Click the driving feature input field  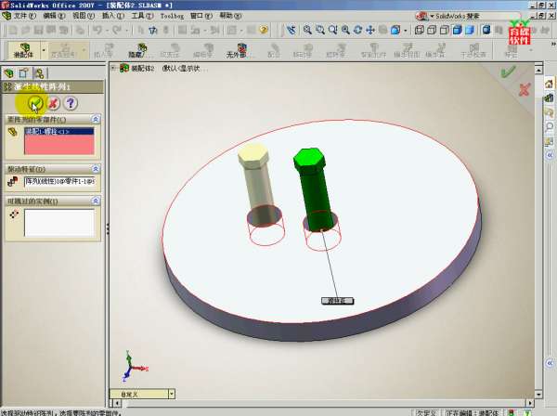59,183
